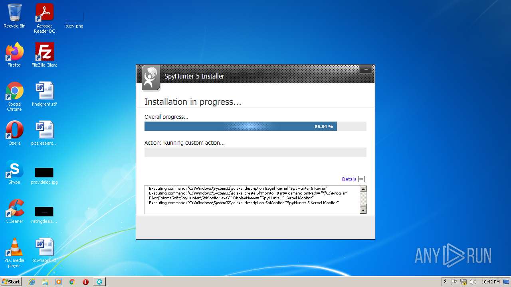511x287 pixels.
Task: Open FileZilla Client shortcut
Action: coord(44,55)
